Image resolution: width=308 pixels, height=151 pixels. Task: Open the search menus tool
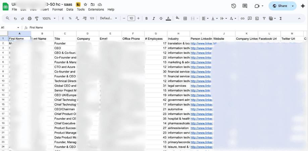tap(8, 18)
